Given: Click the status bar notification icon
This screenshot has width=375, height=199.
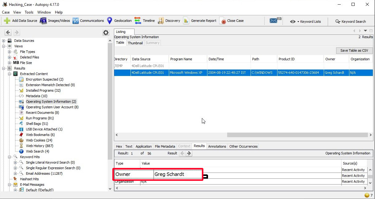Looking at the screenshot, I should click(x=367, y=195).
